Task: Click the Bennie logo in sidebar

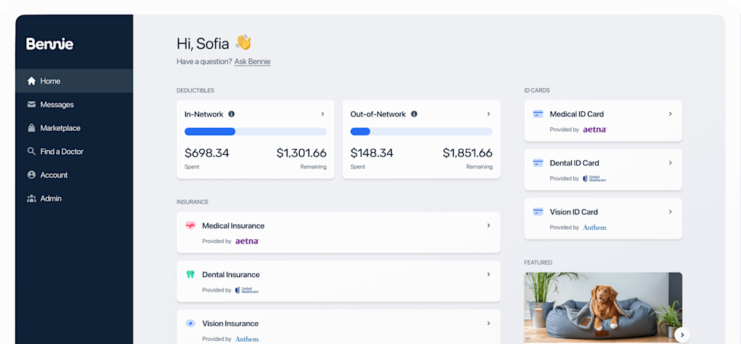Action: [x=50, y=44]
